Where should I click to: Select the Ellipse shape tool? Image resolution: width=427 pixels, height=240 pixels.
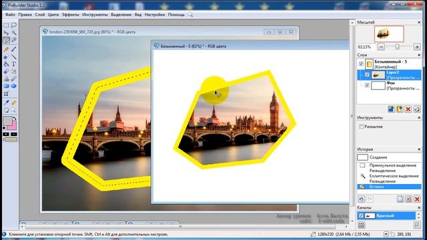[x=13, y=86]
